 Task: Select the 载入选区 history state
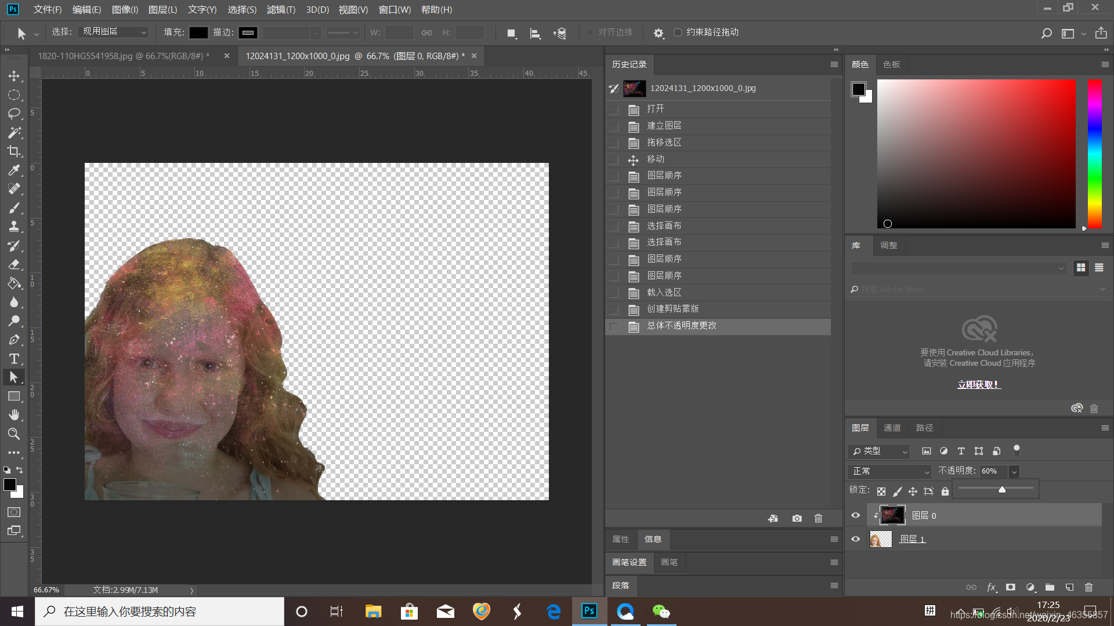(x=664, y=292)
